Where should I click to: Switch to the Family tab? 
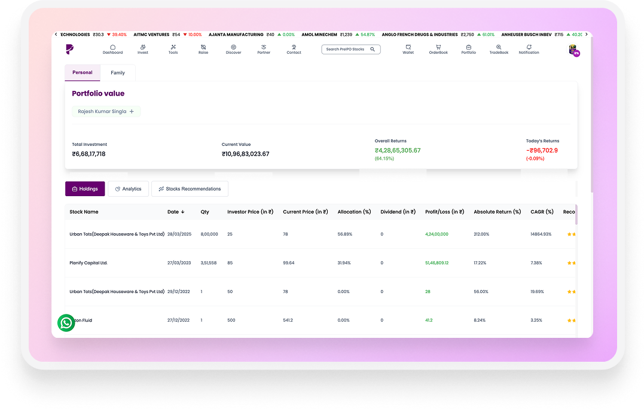tap(118, 73)
